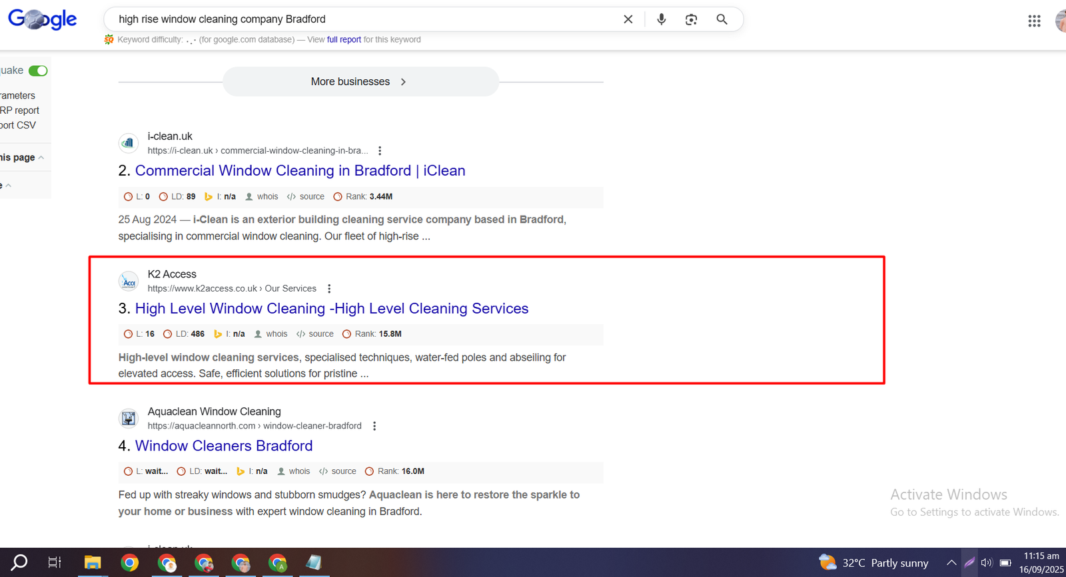Screen dimensions: 1066x577
Task: Open the Window Cleaners Bradford result
Action: tap(223, 446)
